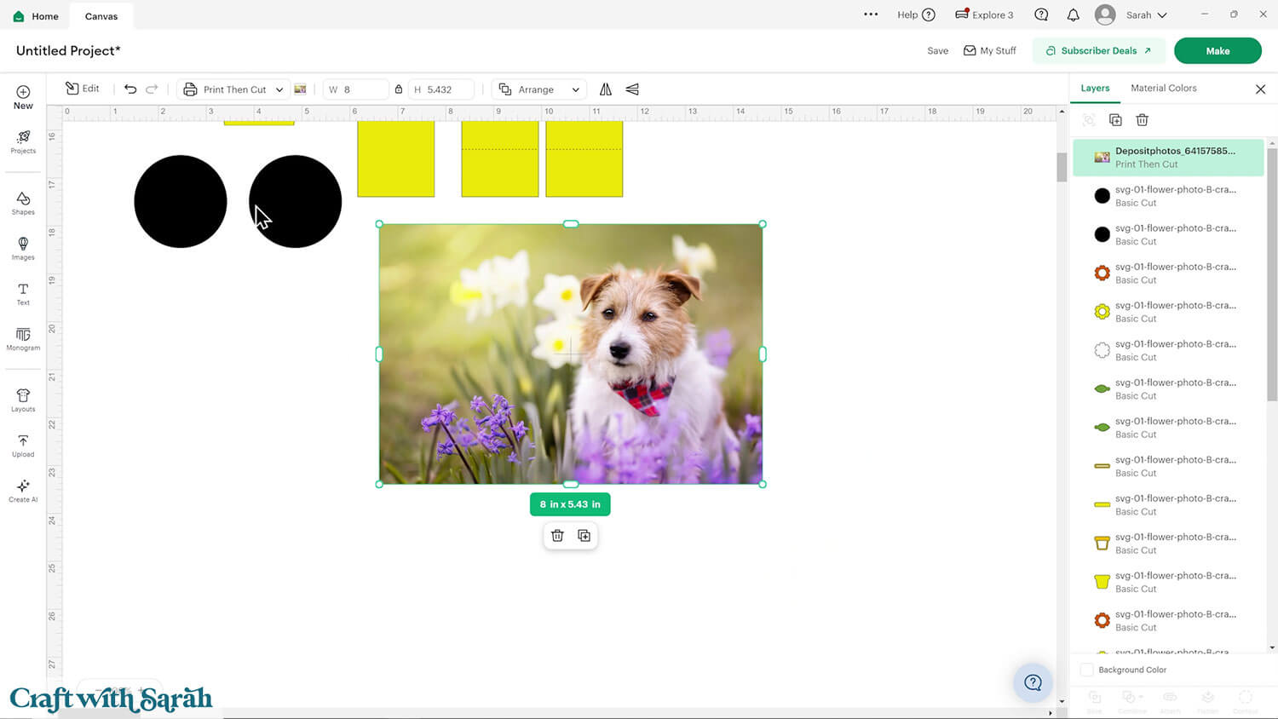Open the Shapes tool in sidebar
The width and height of the screenshot is (1278, 719).
tap(23, 203)
